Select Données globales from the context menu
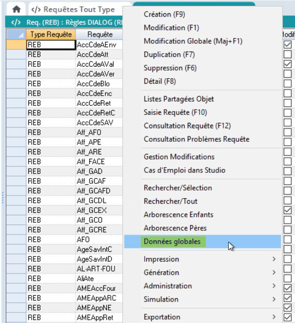Viewport: 295px width, 323px height. coord(172,242)
